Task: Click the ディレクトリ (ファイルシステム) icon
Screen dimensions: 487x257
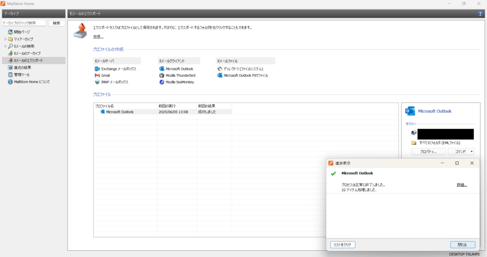Action: pos(220,69)
